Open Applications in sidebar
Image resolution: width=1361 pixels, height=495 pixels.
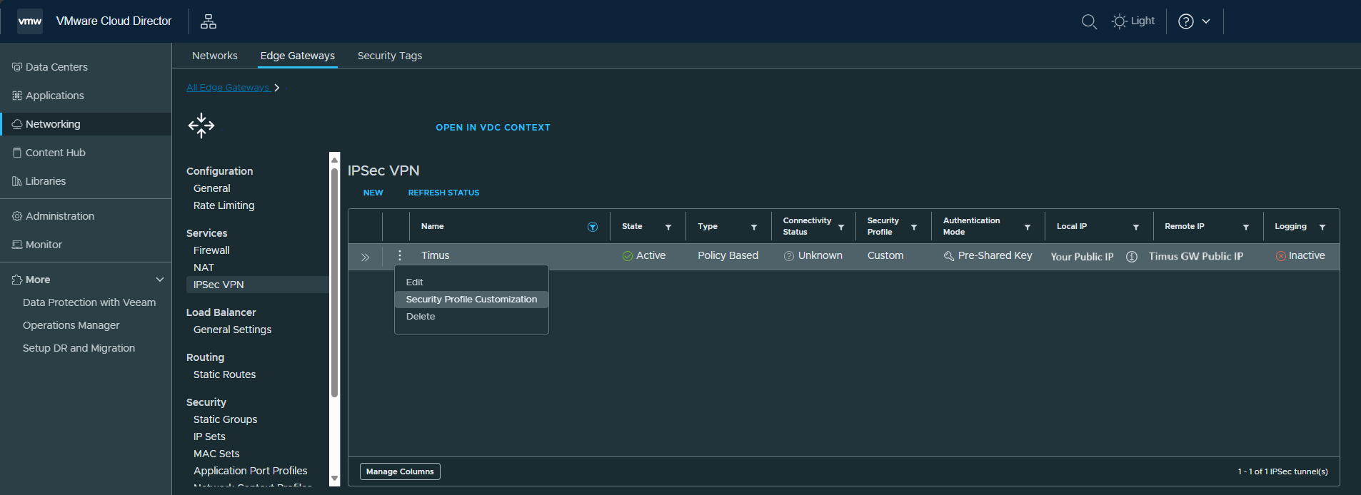point(48,96)
